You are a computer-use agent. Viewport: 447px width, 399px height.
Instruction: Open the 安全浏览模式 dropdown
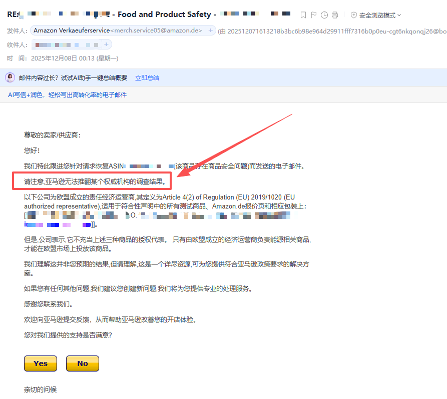(380, 15)
